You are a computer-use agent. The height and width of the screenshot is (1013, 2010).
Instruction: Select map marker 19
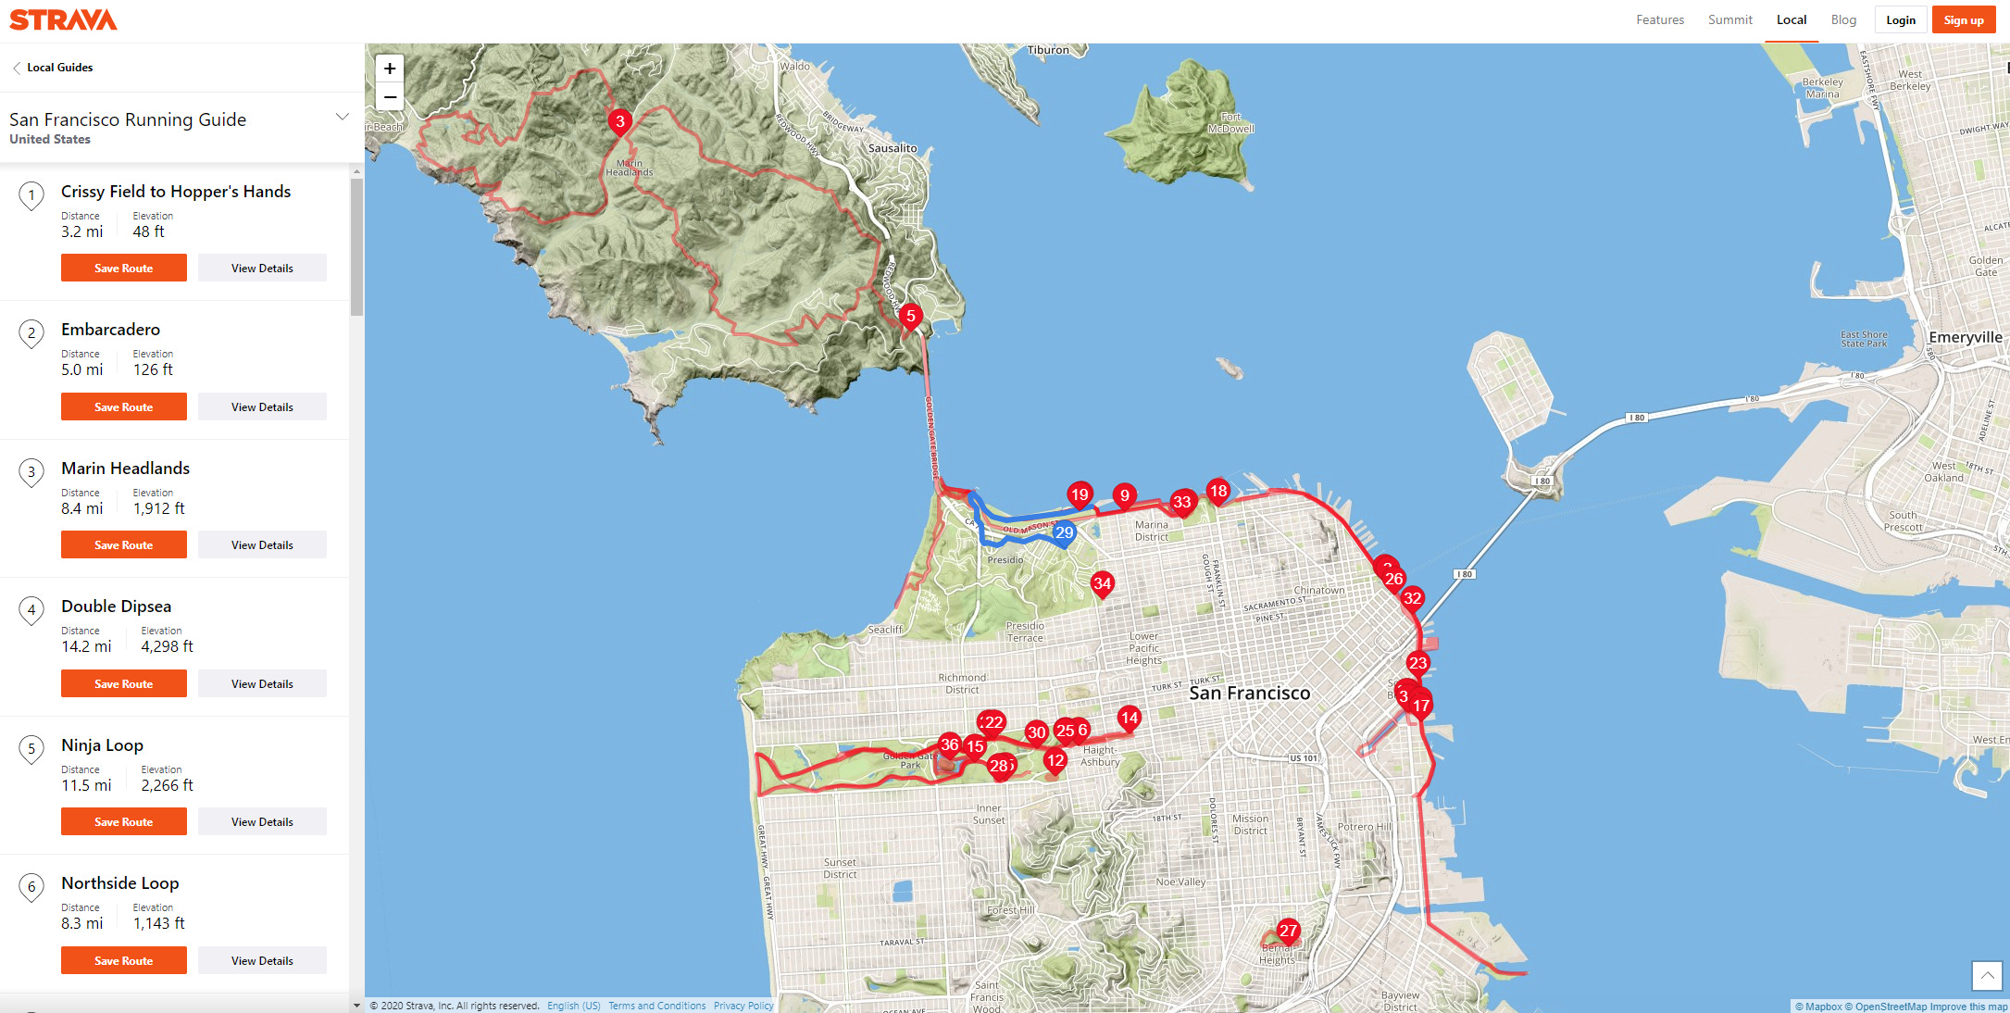tap(1079, 495)
